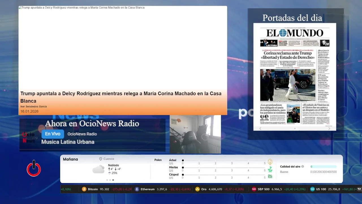
Task: Click the webcam room video thumbnail
Action: [195, 134]
